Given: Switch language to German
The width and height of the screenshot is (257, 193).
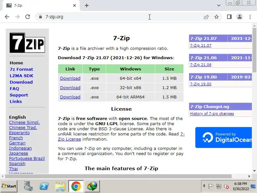Looking at the screenshot, I should pos(17,143).
